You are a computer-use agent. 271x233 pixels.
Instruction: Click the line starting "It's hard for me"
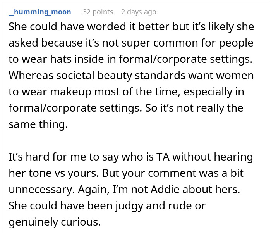tap(130, 157)
